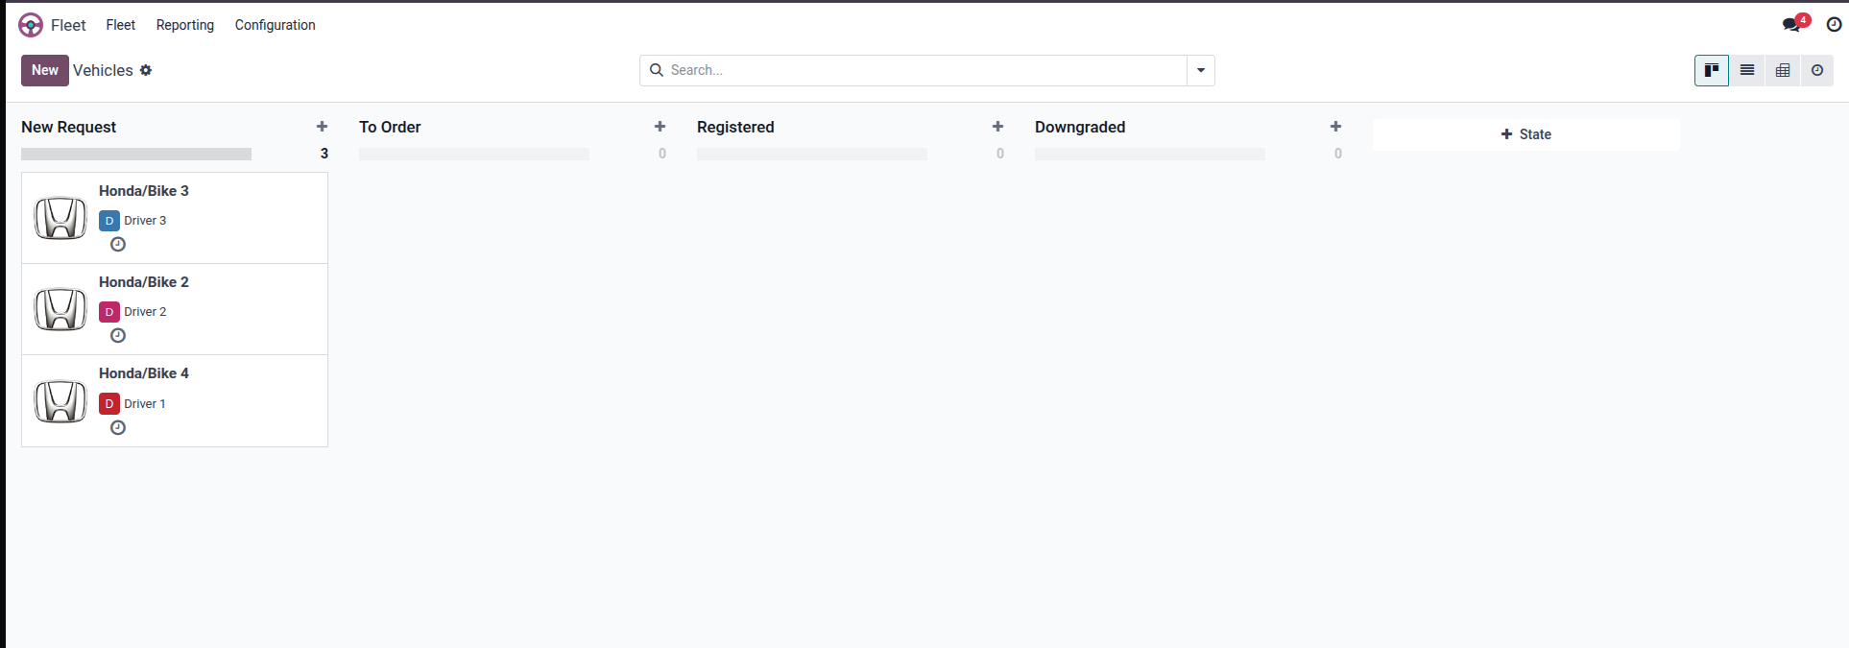Screen dimensions: 1849x648
Task: Click the New vehicle button
Action: pyautogui.click(x=45, y=70)
